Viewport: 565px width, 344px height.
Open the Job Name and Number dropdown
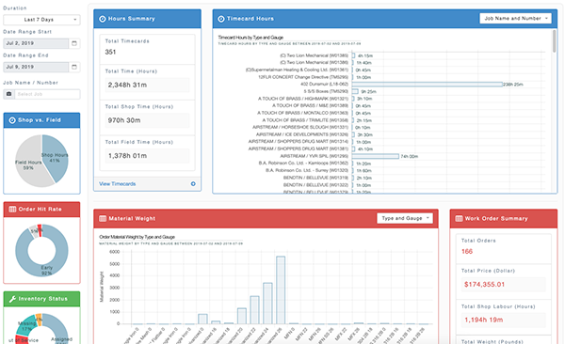(x=515, y=19)
